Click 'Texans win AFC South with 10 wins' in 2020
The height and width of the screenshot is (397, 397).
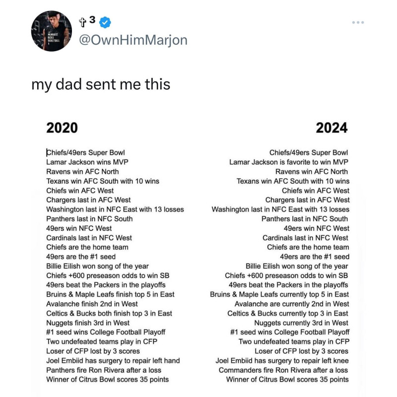pos(103,181)
